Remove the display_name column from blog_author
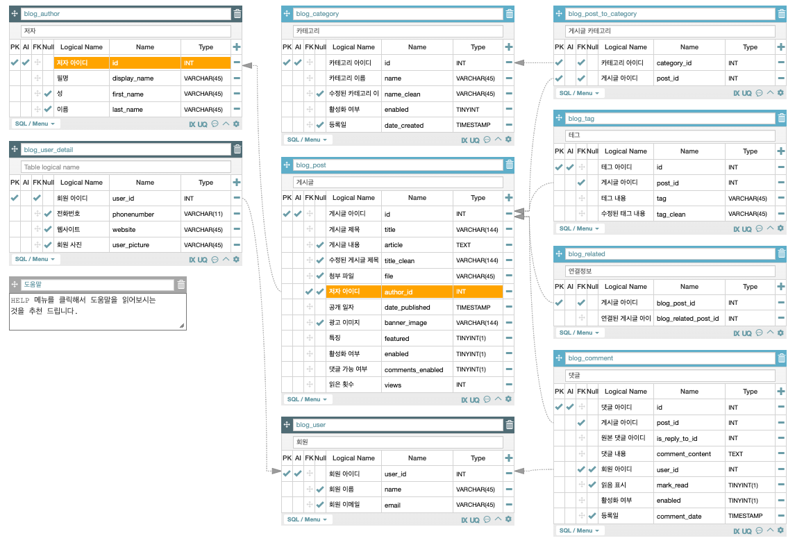 click(x=237, y=78)
